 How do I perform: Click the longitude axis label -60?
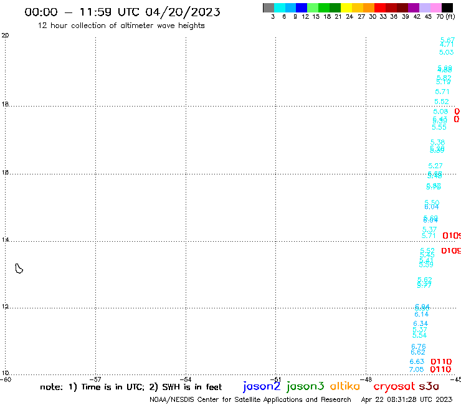click(x=6, y=379)
